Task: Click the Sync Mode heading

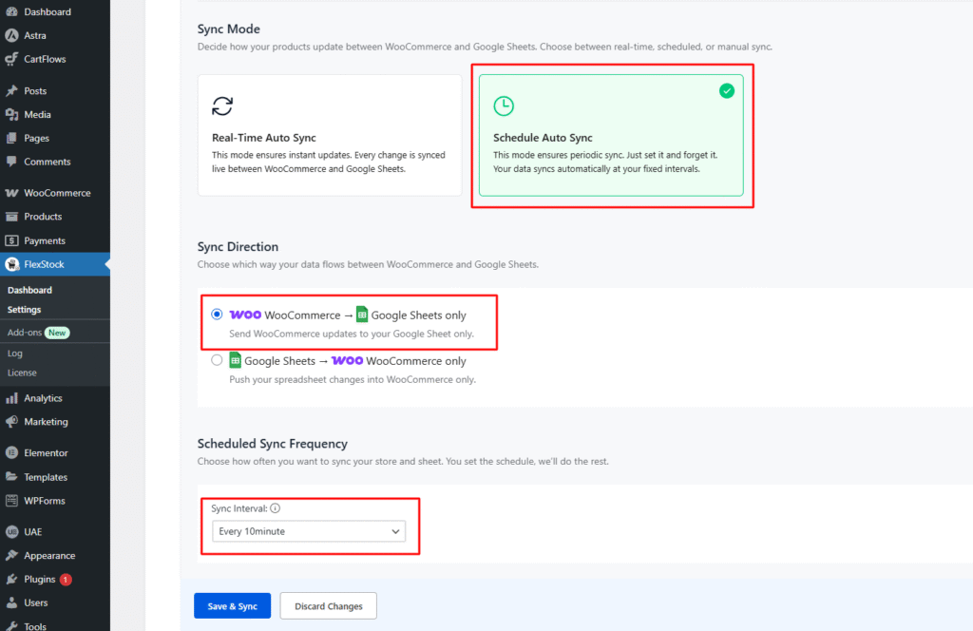Action: coord(228,29)
